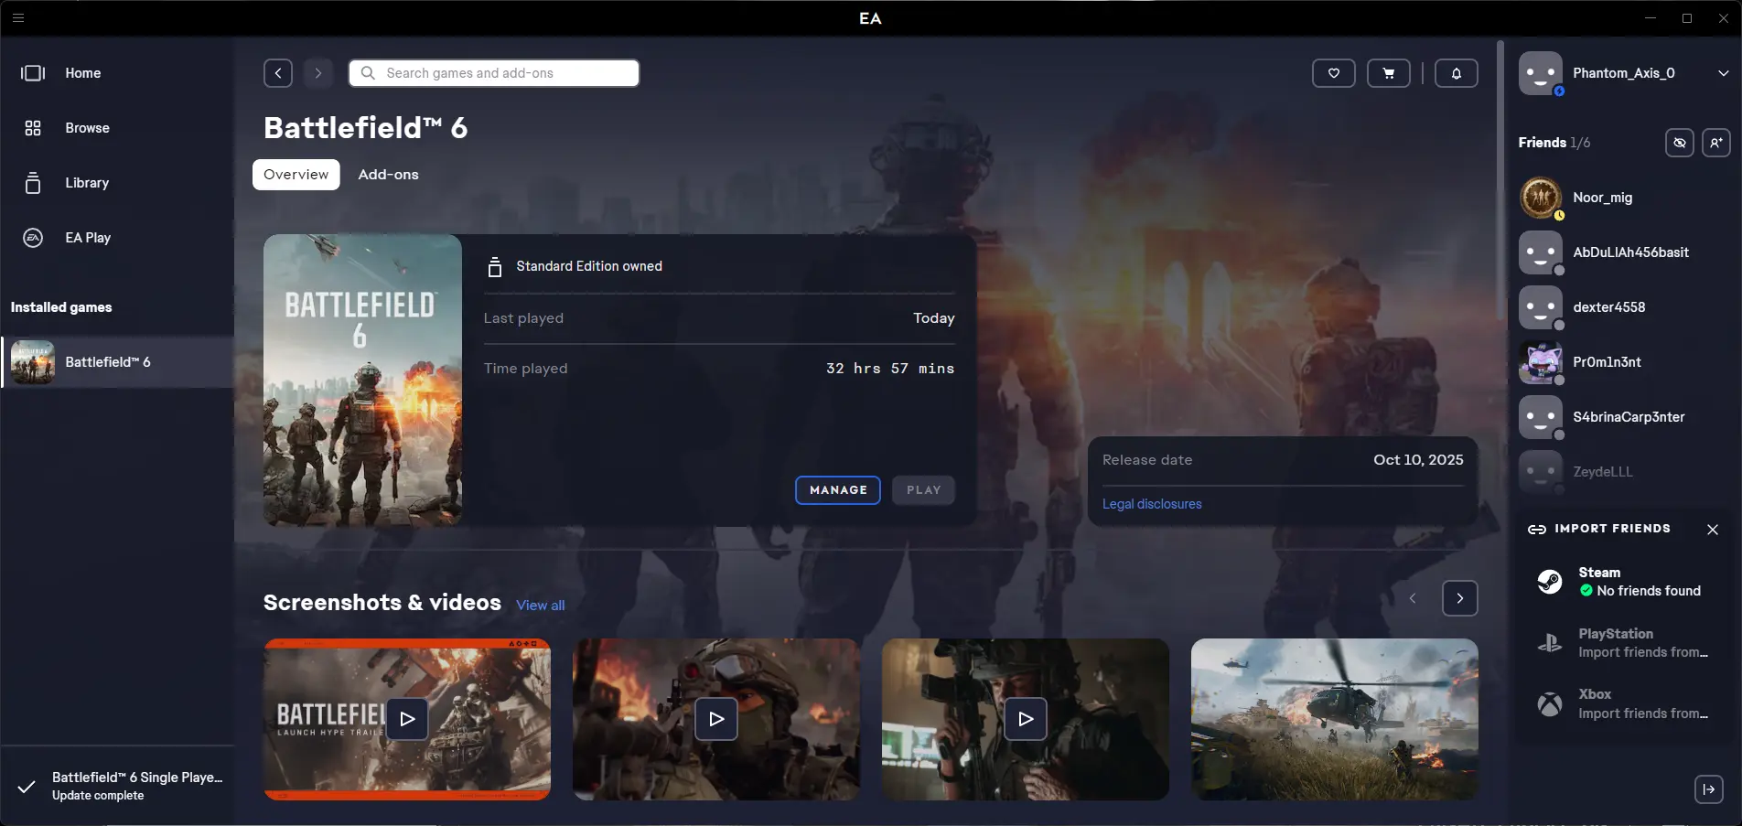Click the add friend icon

(x=1715, y=143)
